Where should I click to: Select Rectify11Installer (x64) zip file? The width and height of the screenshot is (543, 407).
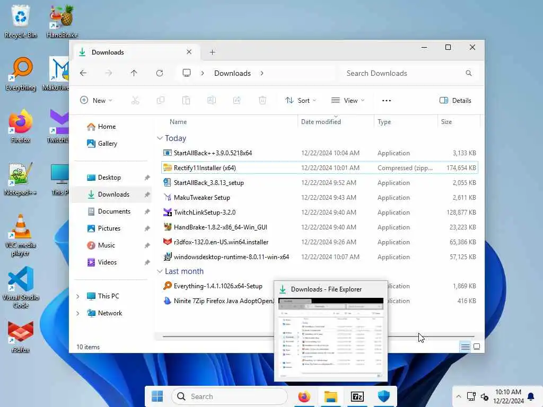[x=320, y=168]
